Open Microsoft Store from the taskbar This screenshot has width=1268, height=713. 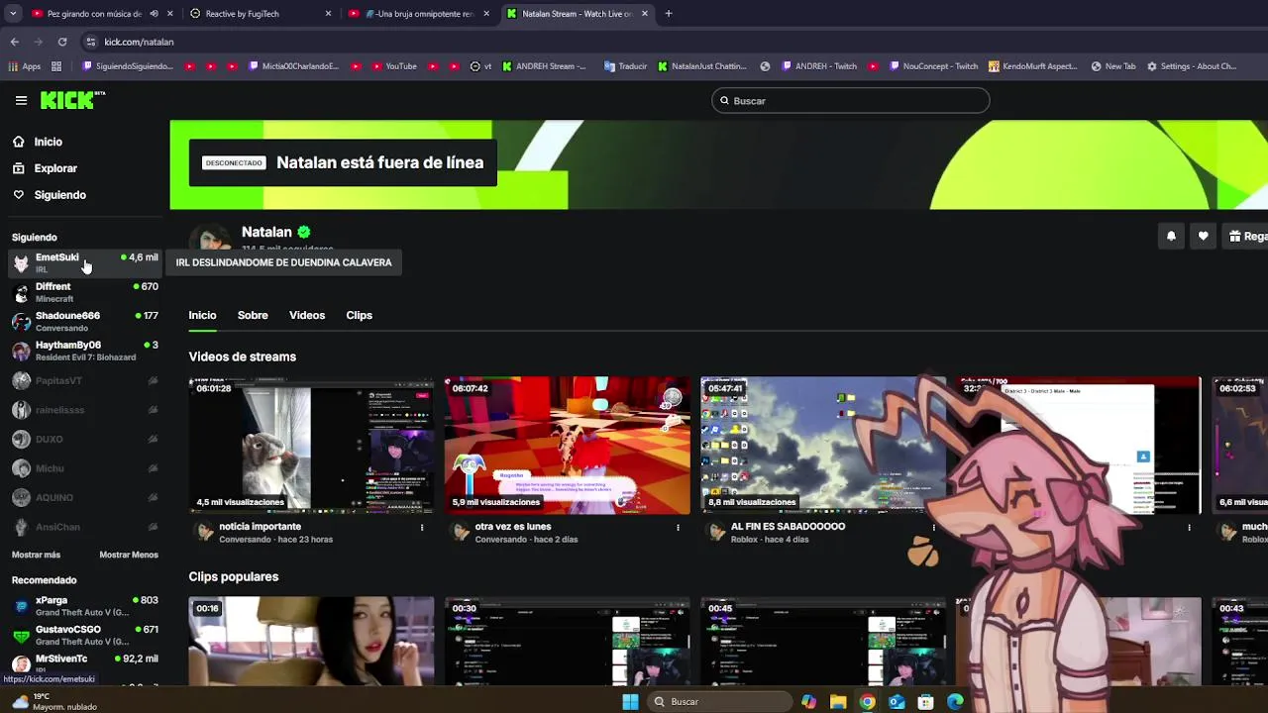[925, 701]
